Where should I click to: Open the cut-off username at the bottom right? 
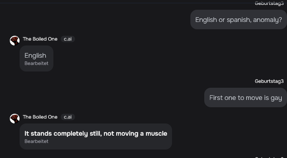pyautogui.click(x=269, y=157)
